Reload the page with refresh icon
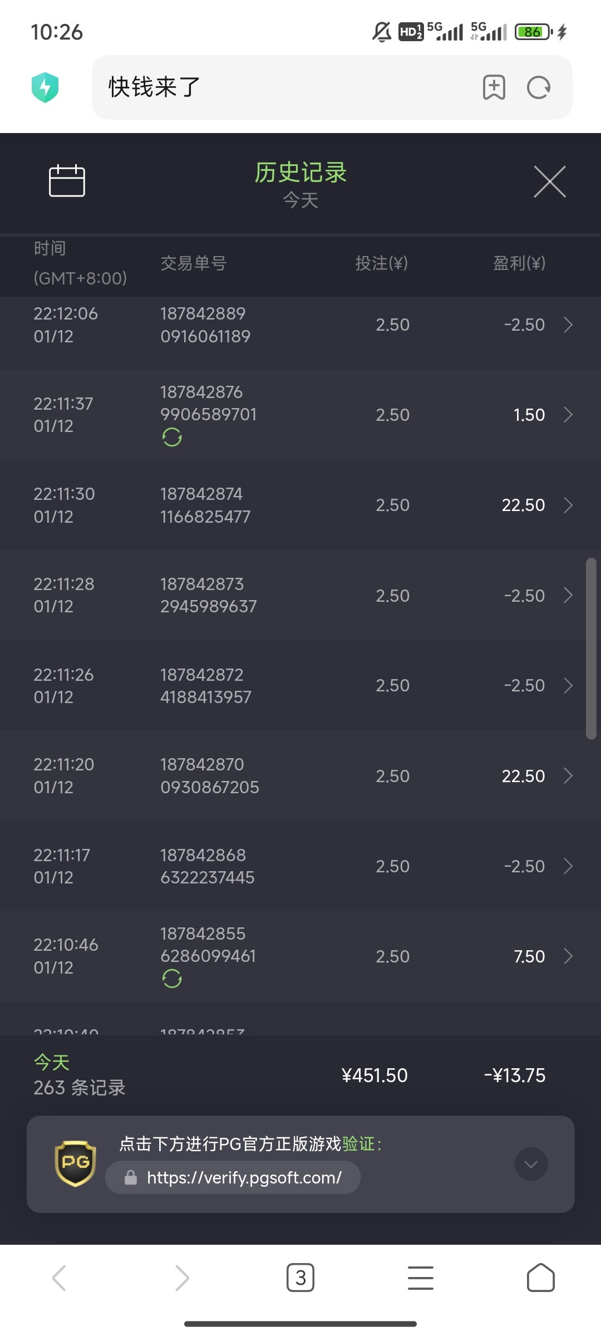The image size is (601, 1336). (x=538, y=87)
